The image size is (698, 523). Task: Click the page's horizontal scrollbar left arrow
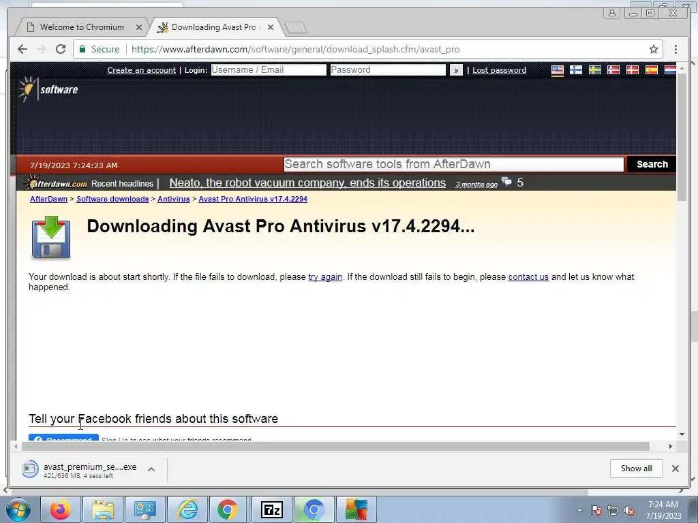coord(16,446)
